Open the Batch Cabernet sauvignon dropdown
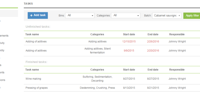Viewport: 200px width, 95px height. 167,15
